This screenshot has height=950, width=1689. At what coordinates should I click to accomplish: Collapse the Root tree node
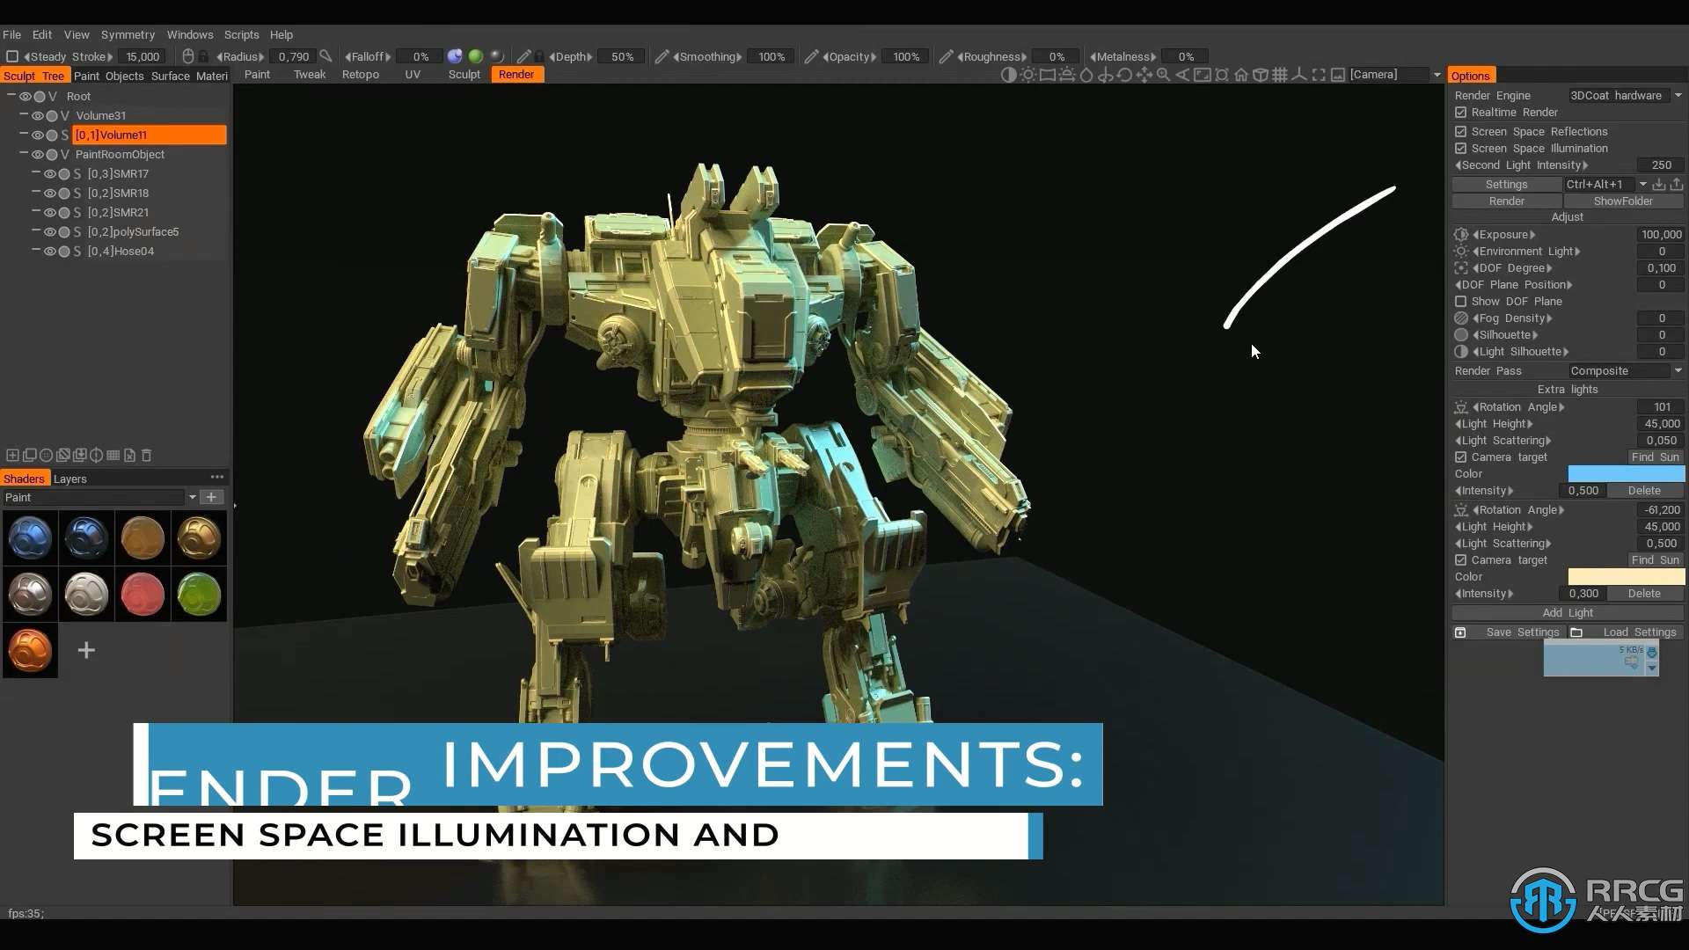(11, 96)
